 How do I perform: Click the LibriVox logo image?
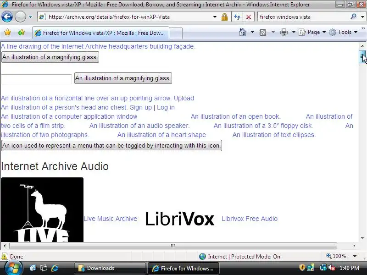179,219
